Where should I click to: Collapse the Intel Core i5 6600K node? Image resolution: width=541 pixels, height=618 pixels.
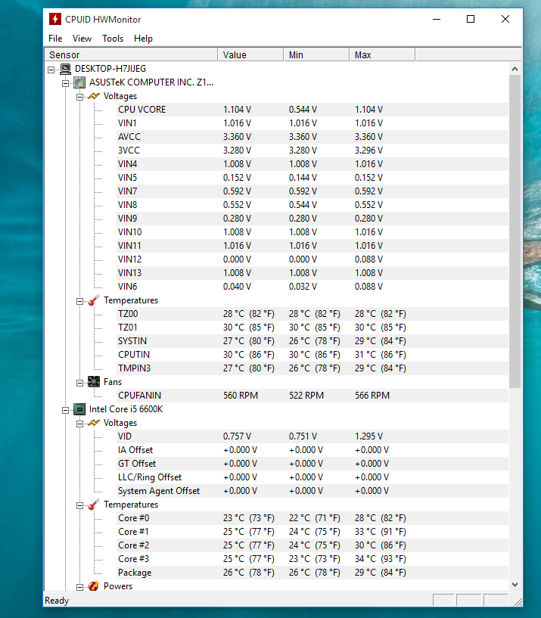pyautogui.click(x=66, y=410)
